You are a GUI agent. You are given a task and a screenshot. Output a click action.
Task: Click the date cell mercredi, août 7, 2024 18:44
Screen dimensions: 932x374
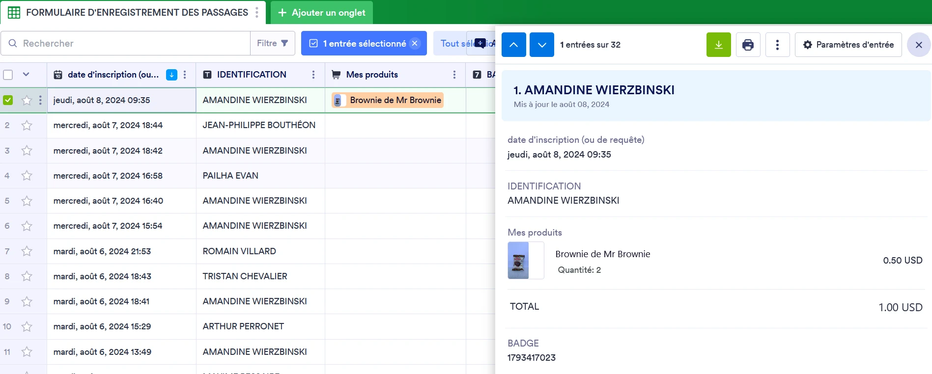pos(121,125)
